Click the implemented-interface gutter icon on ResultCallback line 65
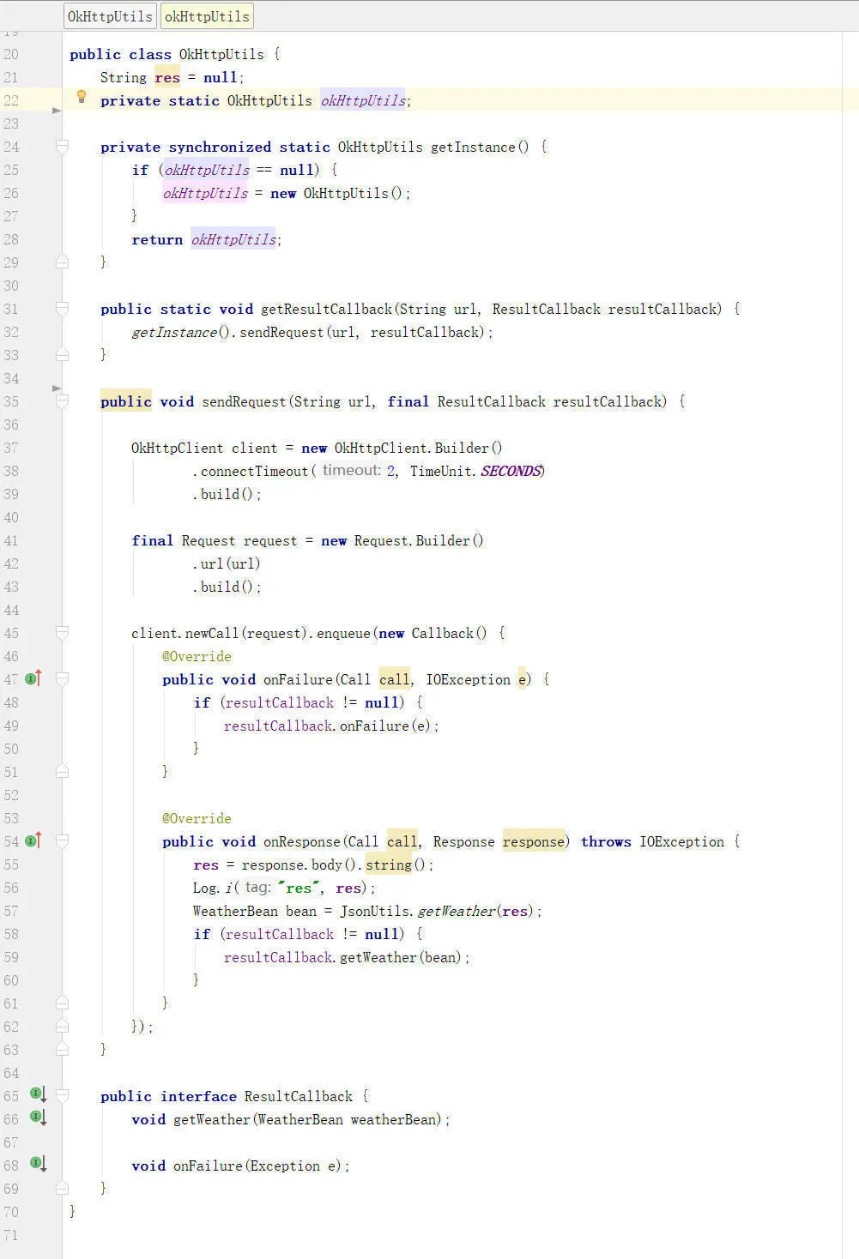859x1259 pixels. click(35, 1093)
